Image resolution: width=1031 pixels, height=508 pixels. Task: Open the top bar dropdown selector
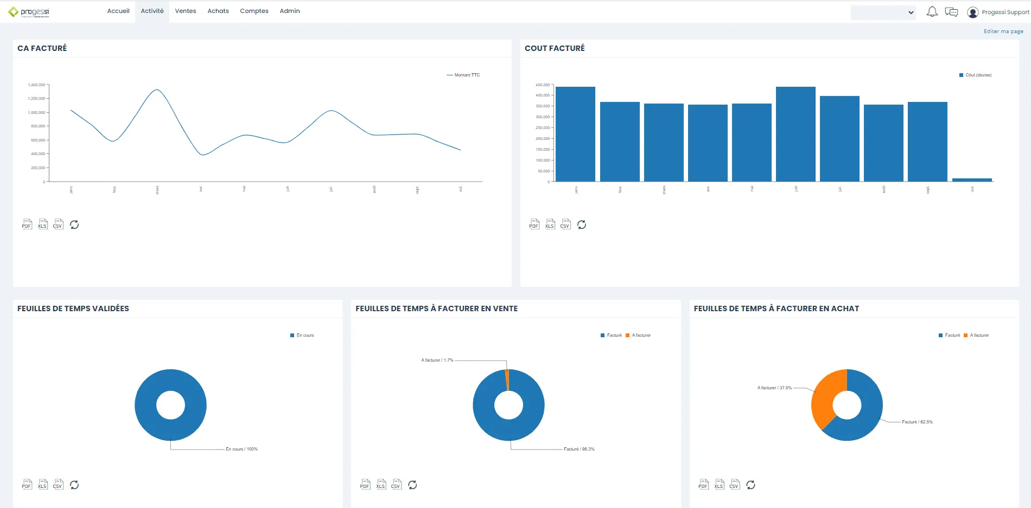tap(883, 12)
